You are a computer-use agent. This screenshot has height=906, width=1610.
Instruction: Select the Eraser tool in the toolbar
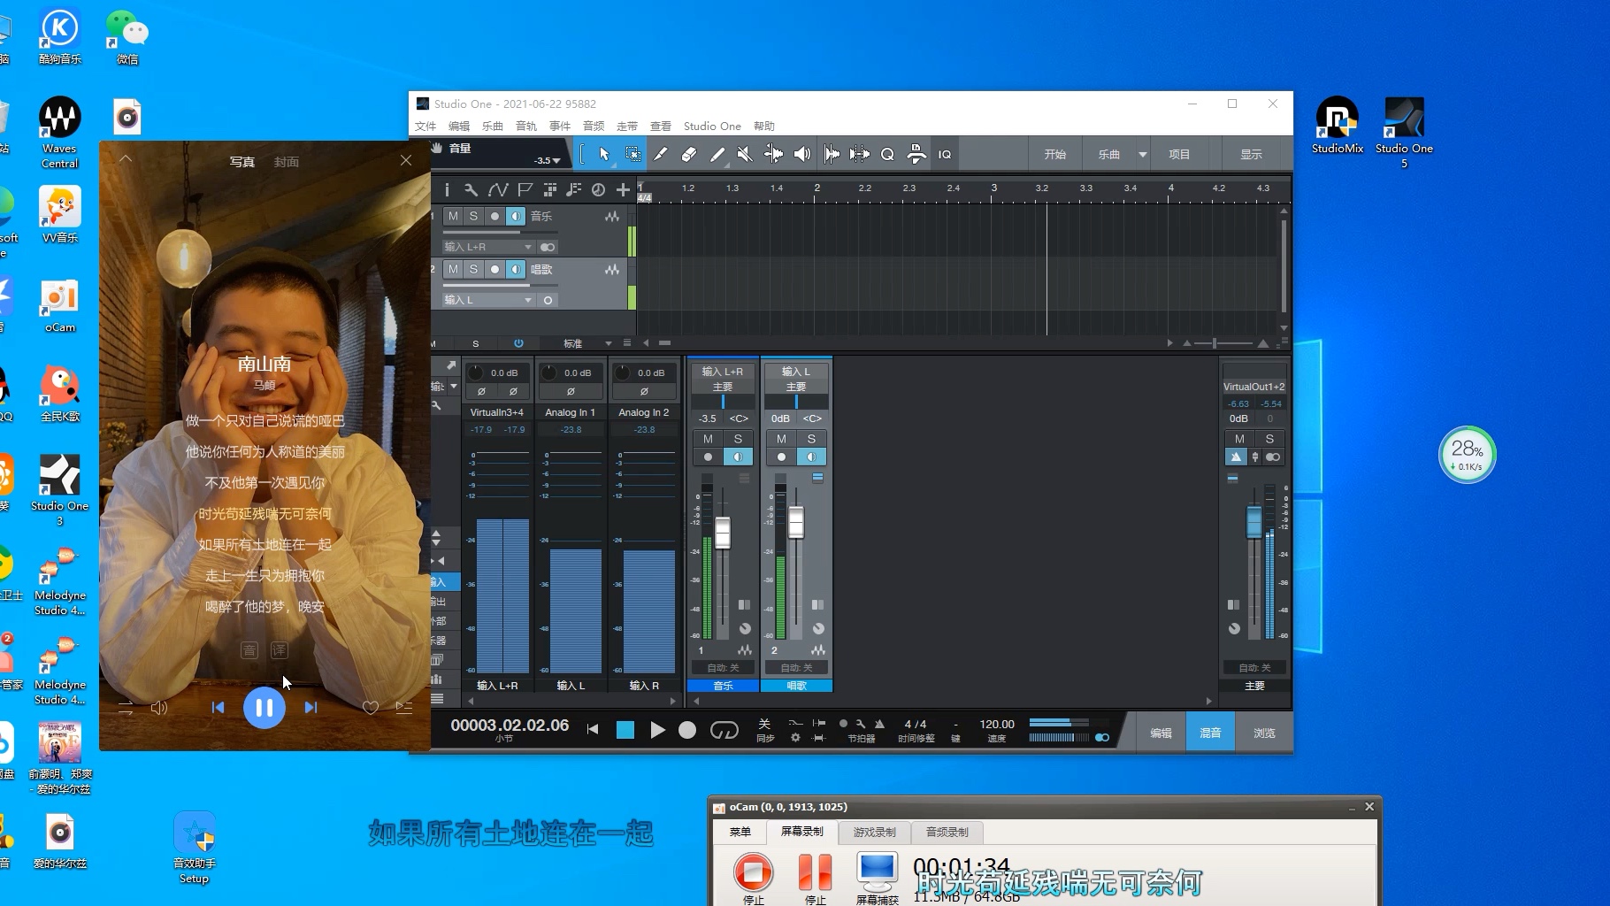tap(689, 154)
